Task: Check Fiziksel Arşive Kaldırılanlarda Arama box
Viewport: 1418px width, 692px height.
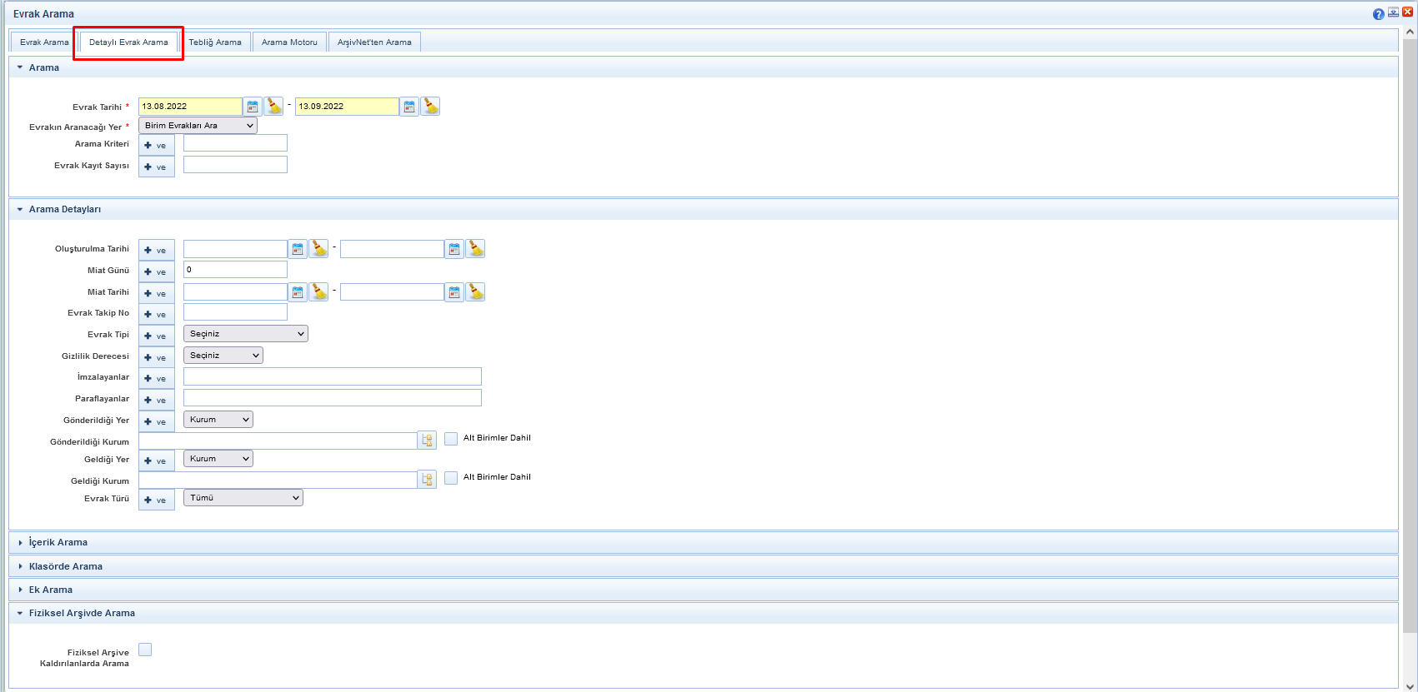Action: coord(145,650)
